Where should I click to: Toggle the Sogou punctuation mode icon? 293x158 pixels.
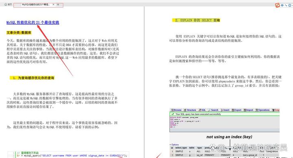pos(286,5)
